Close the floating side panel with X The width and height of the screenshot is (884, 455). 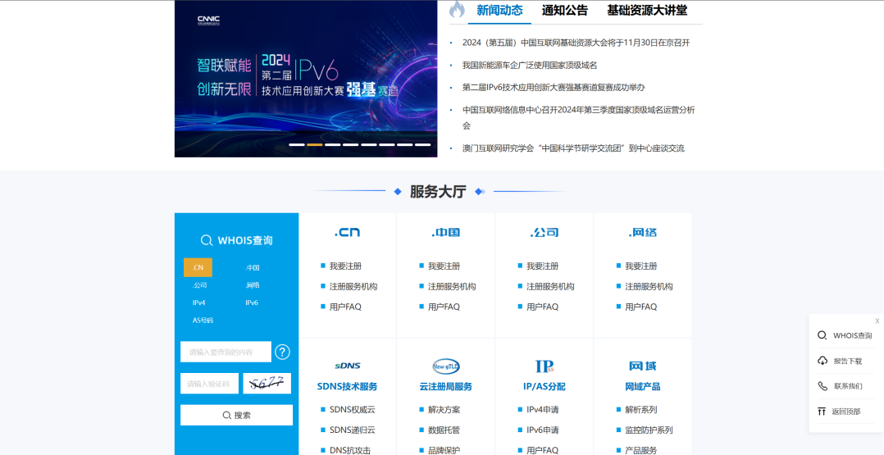(877, 321)
